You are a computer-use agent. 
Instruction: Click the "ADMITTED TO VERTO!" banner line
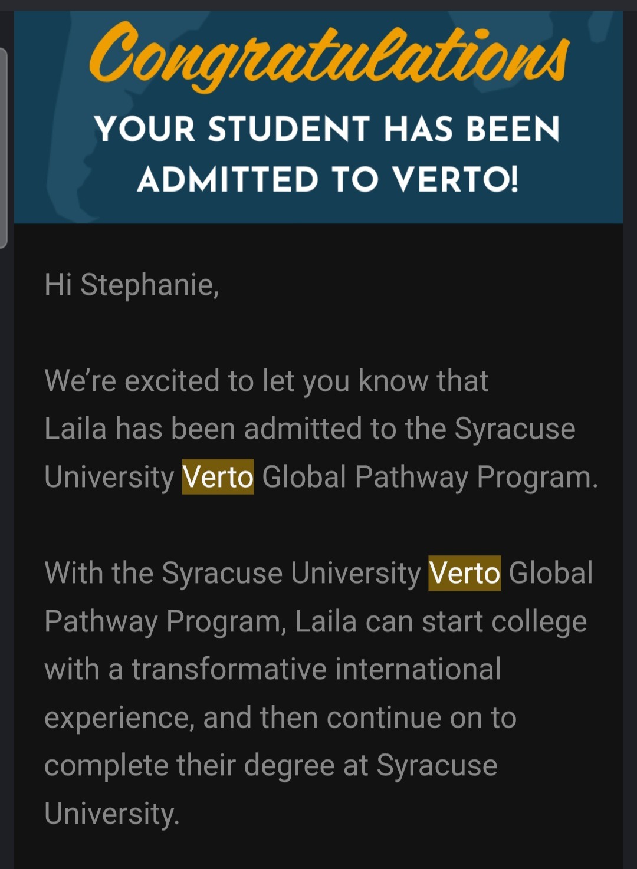click(x=328, y=179)
